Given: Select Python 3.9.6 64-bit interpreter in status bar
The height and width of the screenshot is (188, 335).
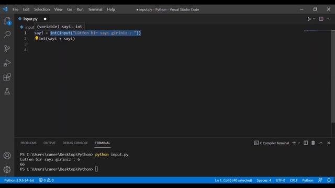Looking at the screenshot, I should [x=19, y=180].
